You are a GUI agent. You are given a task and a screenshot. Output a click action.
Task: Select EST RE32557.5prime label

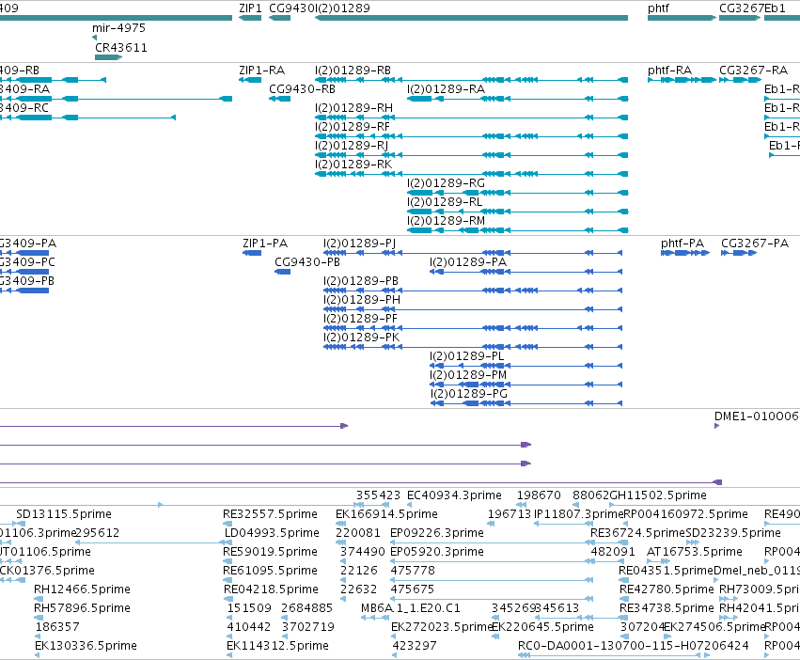pyautogui.click(x=270, y=514)
